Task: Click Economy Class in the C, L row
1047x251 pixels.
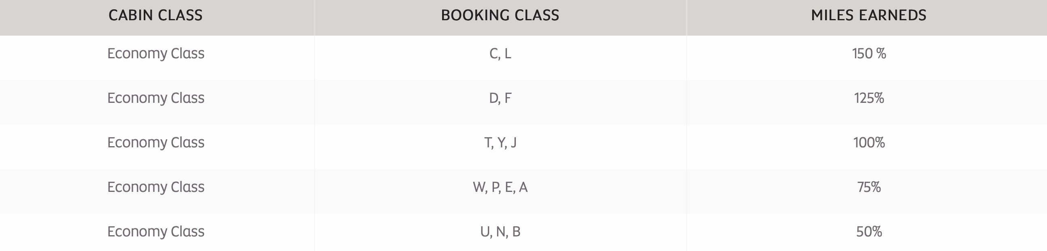Action: (155, 53)
